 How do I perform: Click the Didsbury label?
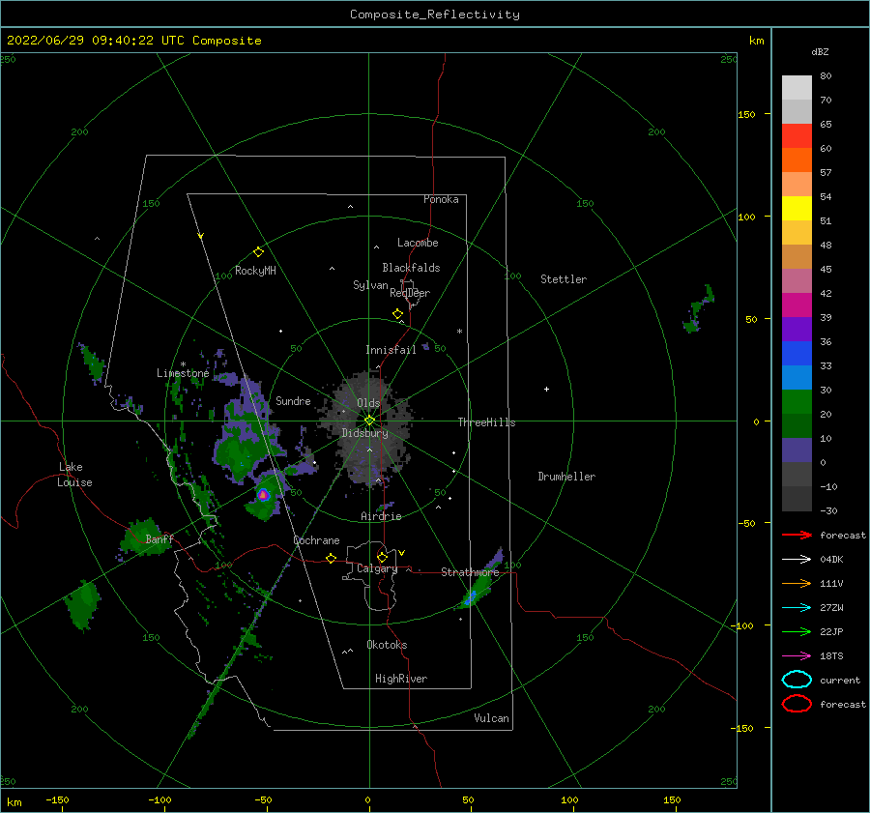[364, 433]
